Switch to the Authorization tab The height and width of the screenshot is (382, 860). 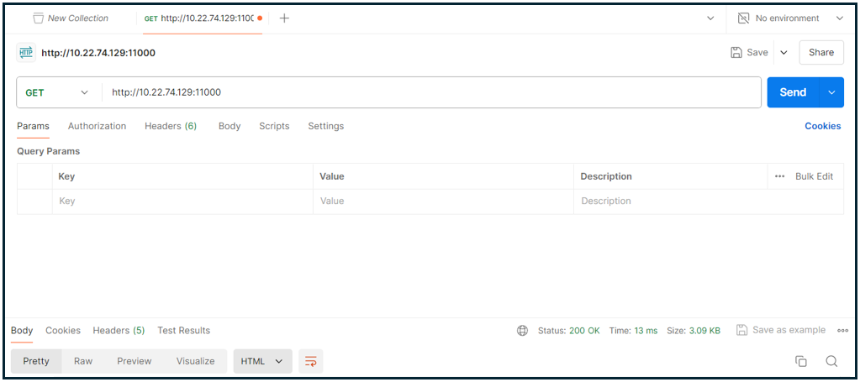click(97, 126)
